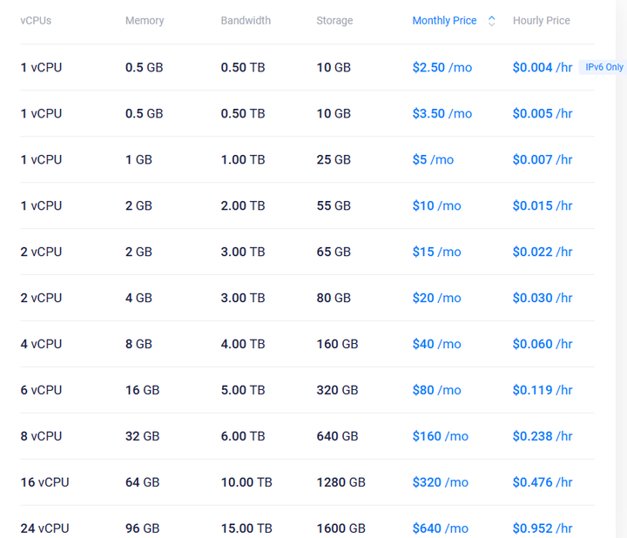Click the Storage column header
Viewport: 627px width, 538px height.
[x=334, y=21]
